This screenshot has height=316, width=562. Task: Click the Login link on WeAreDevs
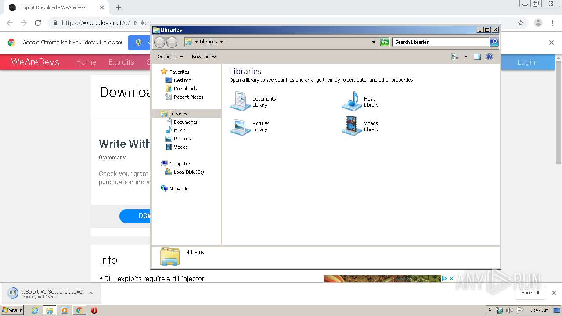(x=526, y=62)
